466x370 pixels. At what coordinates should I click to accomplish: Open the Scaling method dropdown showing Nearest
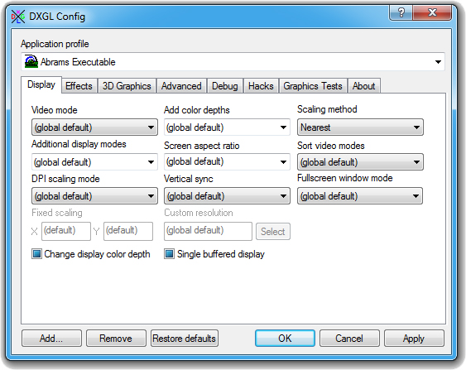(360, 127)
